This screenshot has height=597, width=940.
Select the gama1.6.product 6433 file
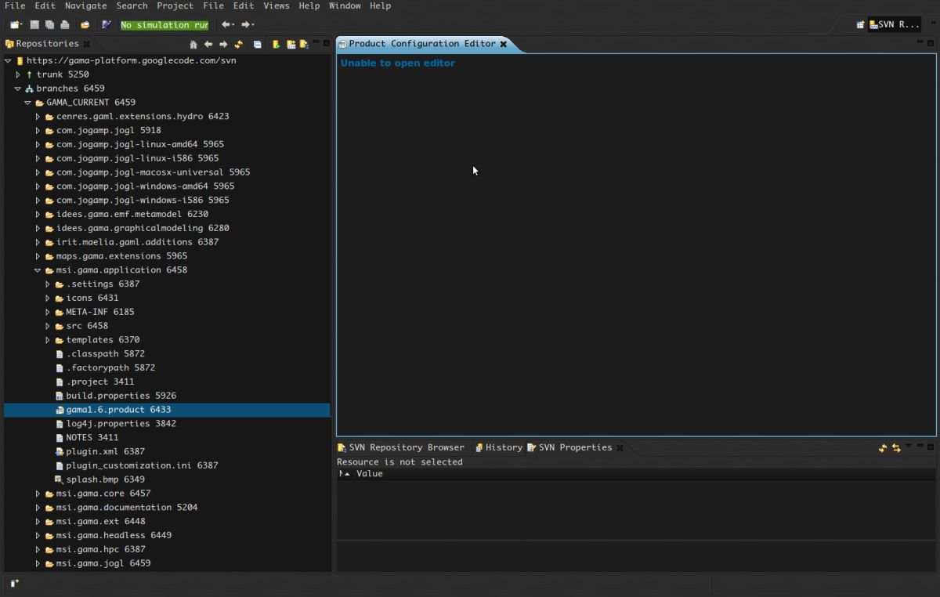pos(167,410)
